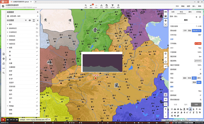Viewport: 204px width, 124px height.
Task: Add a legend with plus beside refresh
Action: click(x=197, y=17)
